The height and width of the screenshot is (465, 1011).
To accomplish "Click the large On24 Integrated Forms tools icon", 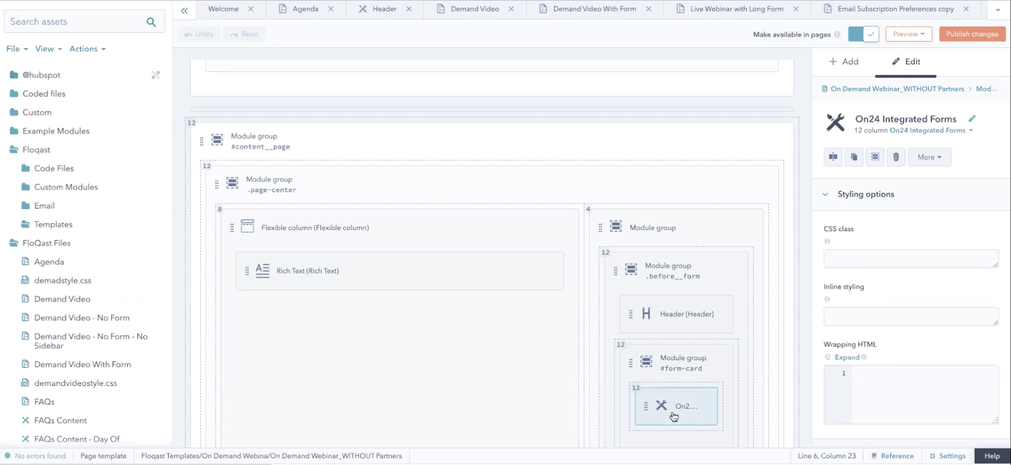I will coord(835,122).
